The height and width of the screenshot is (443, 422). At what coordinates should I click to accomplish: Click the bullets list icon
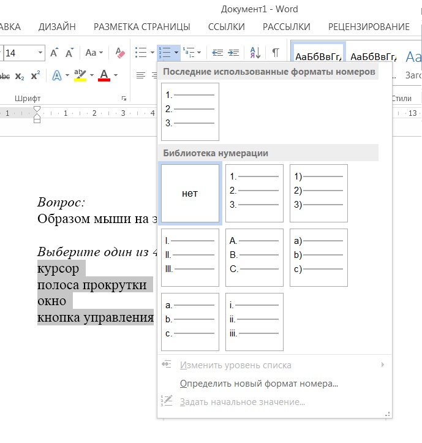click(140, 53)
